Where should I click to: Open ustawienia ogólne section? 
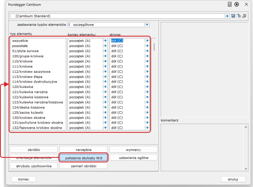tap(134, 158)
